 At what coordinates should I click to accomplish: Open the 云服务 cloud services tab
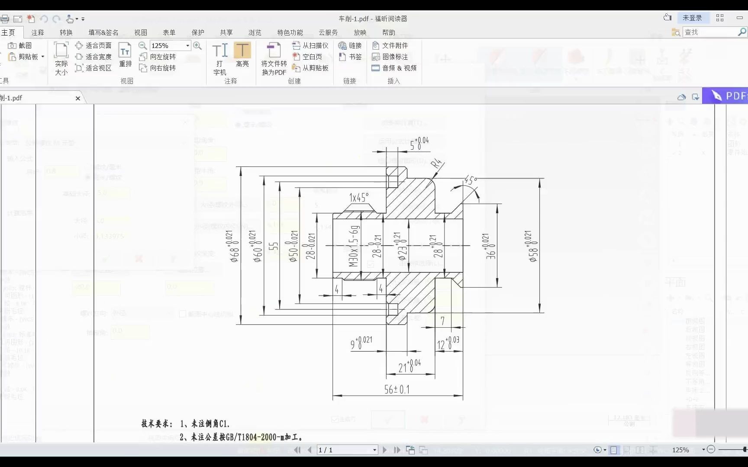coord(328,32)
